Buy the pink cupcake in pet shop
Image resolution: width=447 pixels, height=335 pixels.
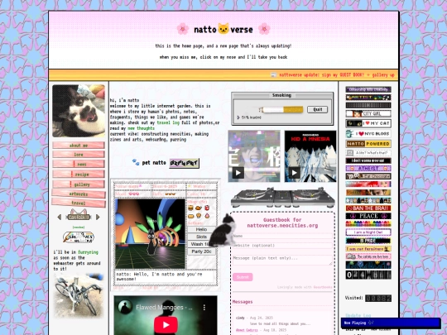pyautogui.click(x=207, y=216)
